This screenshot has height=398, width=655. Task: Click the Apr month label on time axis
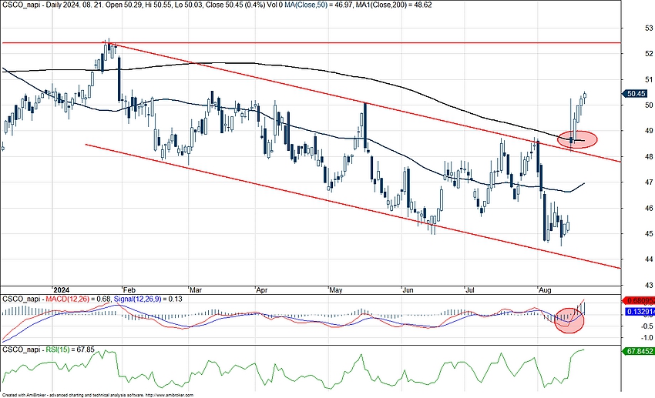pyautogui.click(x=262, y=290)
